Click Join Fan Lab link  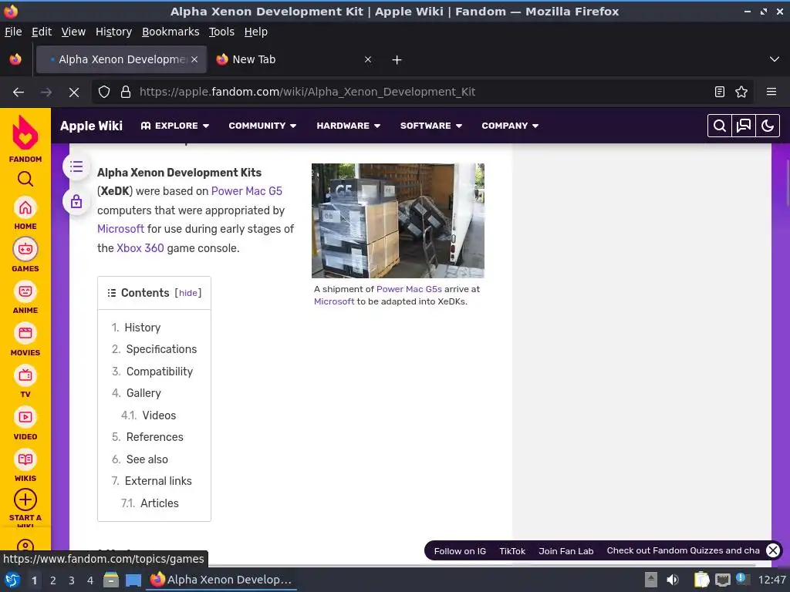[x=565, y=551]
